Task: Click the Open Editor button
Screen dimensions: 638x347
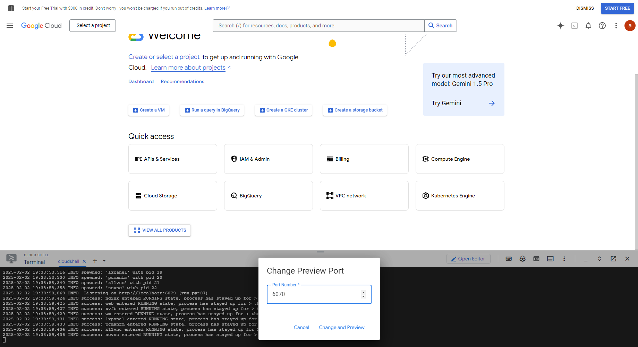Action: [x=468, y=259]
